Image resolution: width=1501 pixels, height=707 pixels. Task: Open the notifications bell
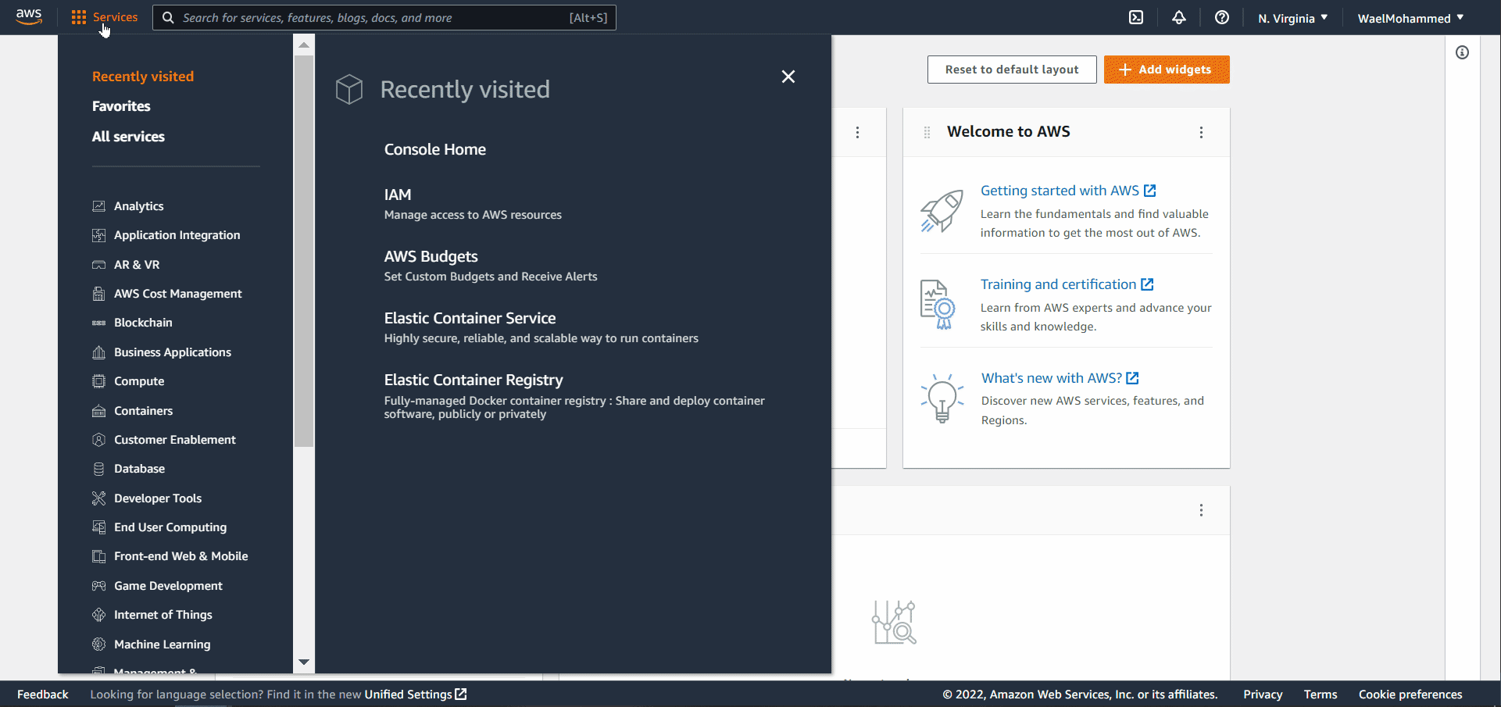tap(1179, 18)
